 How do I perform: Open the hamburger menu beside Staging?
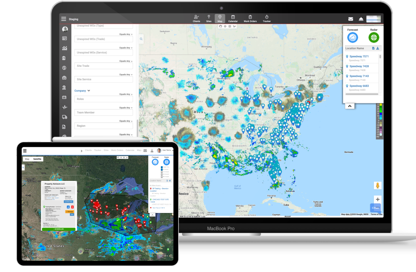click(64, 19)
